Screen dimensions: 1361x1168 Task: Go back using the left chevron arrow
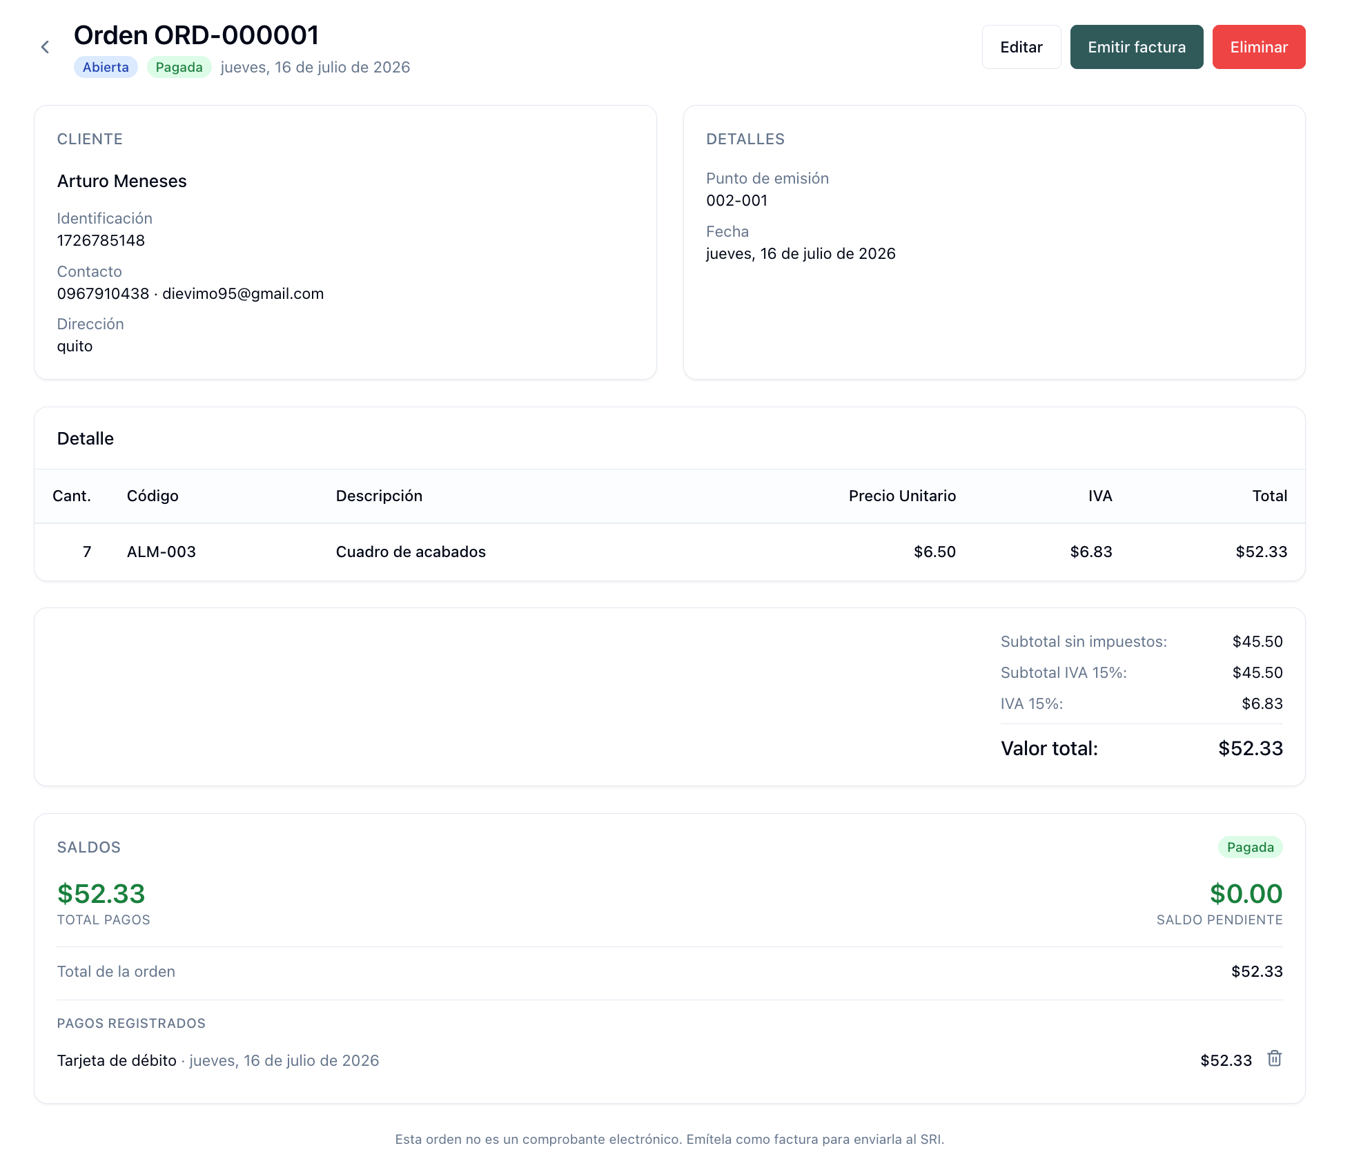tap(45, 47)
